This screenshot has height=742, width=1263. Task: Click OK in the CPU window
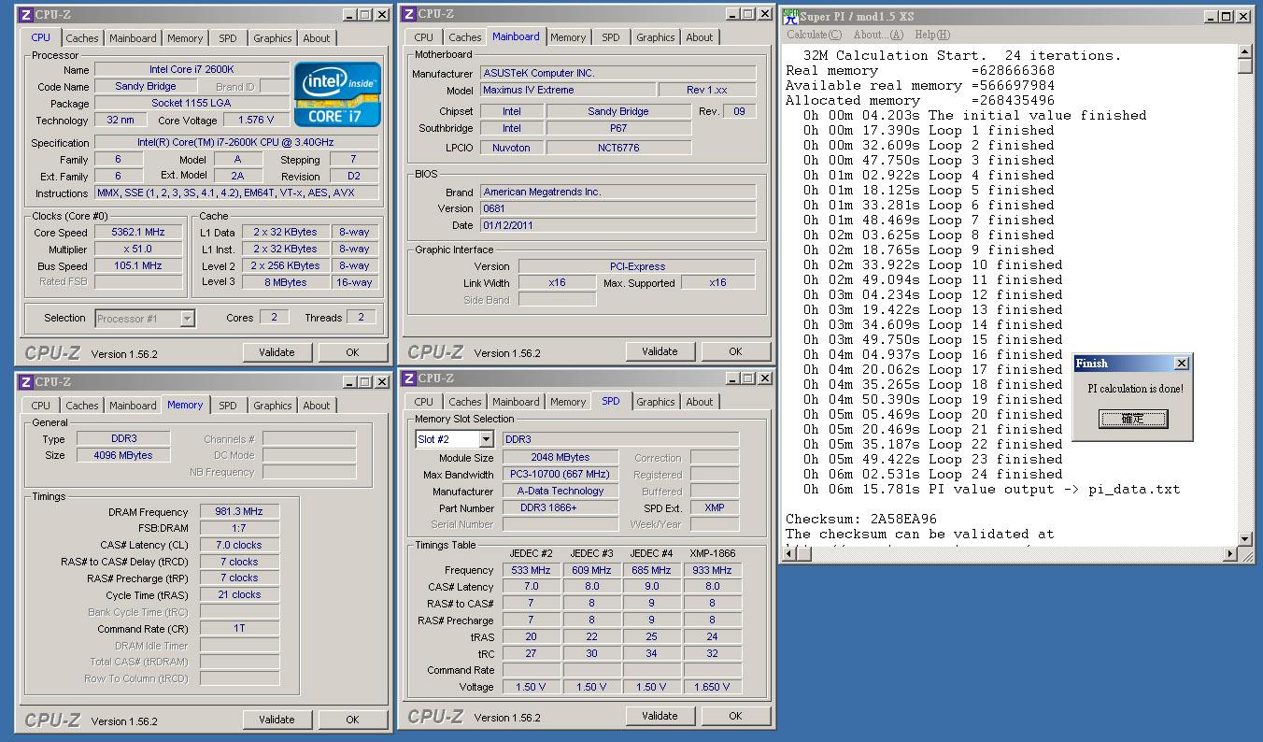coord(352,352)
